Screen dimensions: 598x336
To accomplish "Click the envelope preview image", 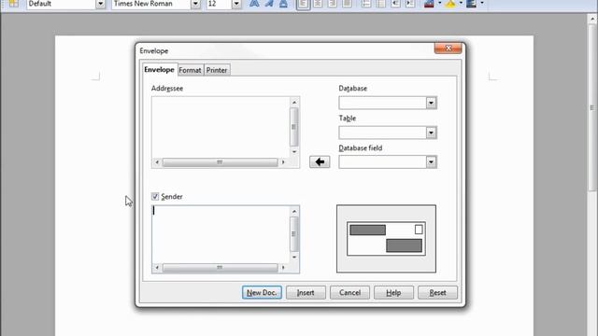I will pos(386,239).
